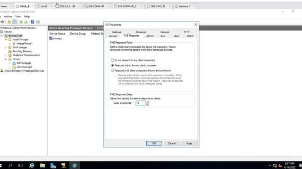Switch to the Windows 7 VM tab
Viewport: 302px width, 169px height.
(x=185, y=6)
